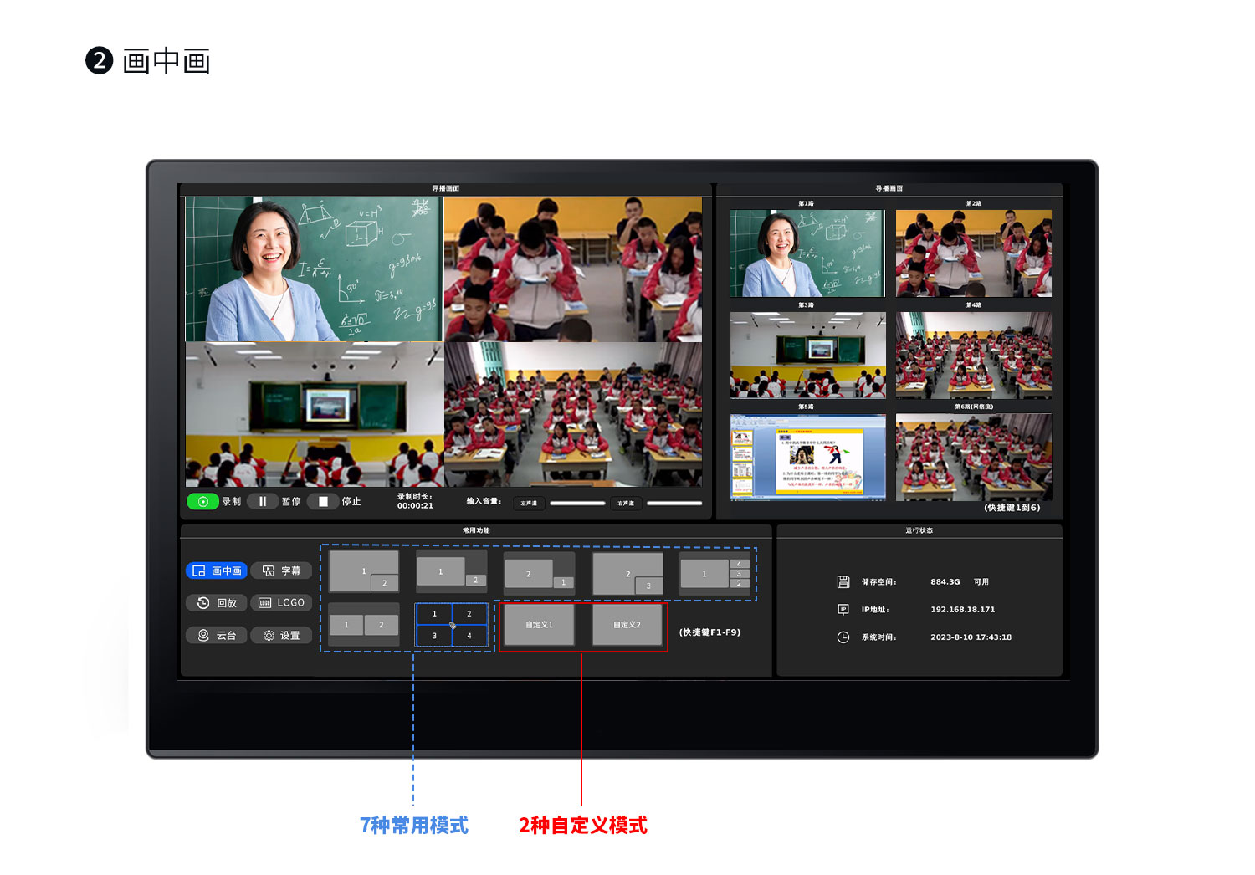The width and height of the screenshot is (1255, 875).
Task: Open the 云台 PTZ control function
Action: coord(217,635)
